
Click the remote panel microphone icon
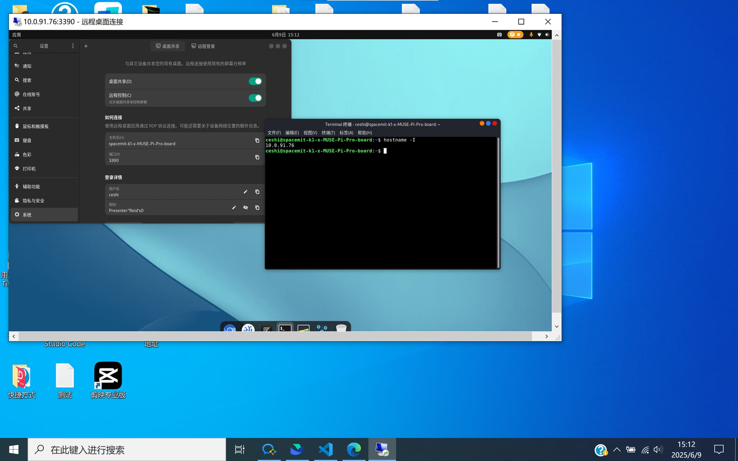pos(531,35)
